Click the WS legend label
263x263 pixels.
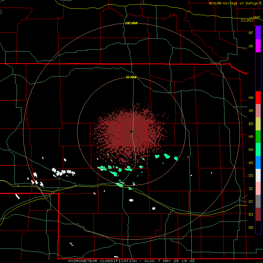(251, 163)
